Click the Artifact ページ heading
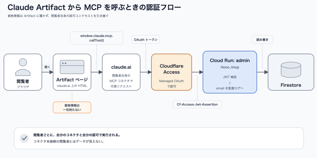The image size is (317, 158). 72,80
